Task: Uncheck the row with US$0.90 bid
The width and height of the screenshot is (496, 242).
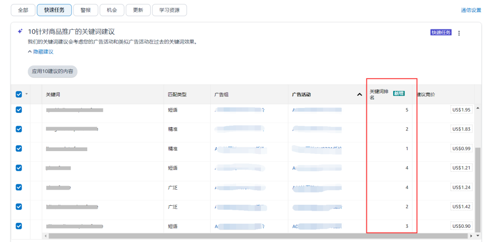Action: click(x=19, y=226)
